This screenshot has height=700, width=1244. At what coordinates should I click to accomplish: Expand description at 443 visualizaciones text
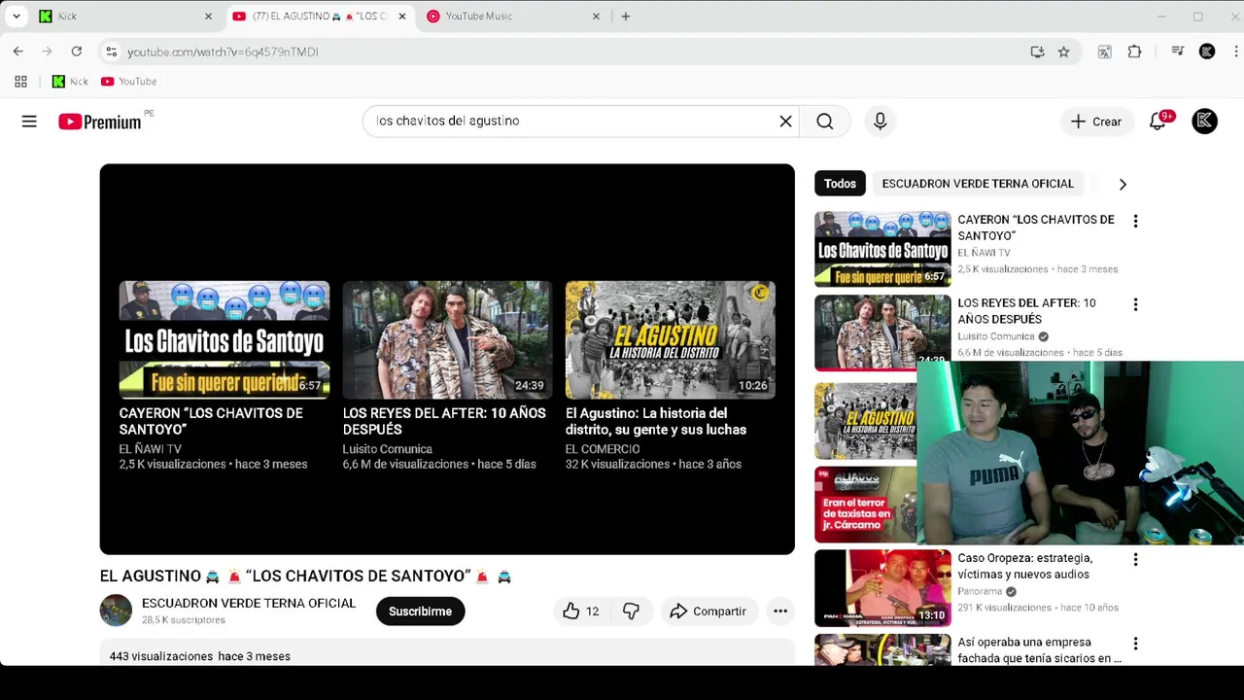click(x=200, y=656)
